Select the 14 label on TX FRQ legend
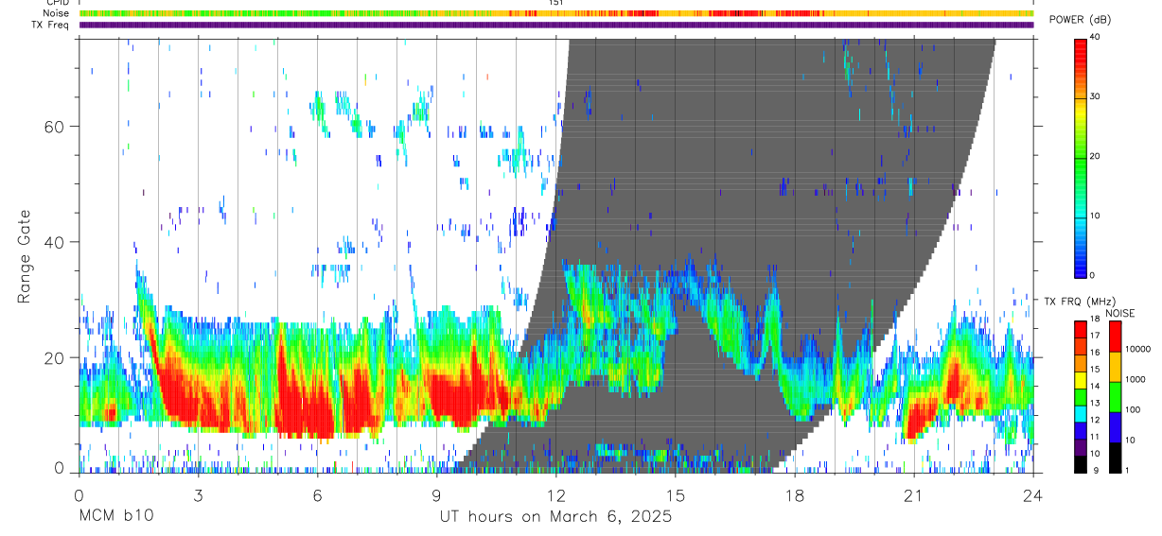Image resolution: width=1162 pixels, height=536 pixels. (x=1095, y=386)
